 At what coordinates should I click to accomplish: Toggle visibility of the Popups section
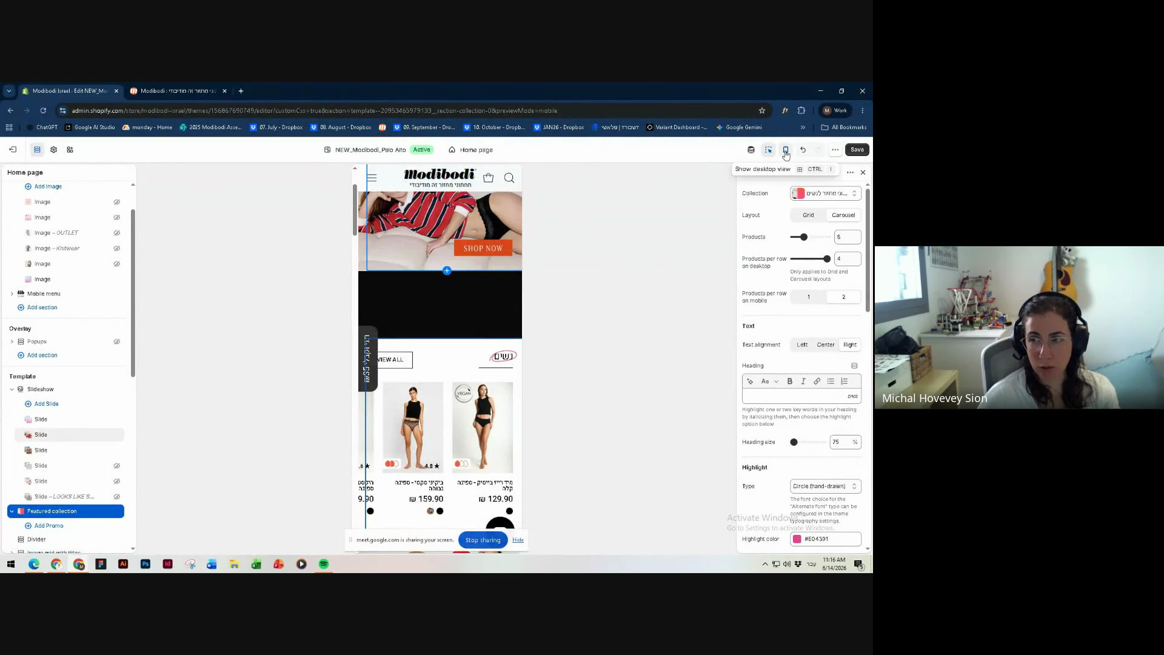click(x=116, y=342)
